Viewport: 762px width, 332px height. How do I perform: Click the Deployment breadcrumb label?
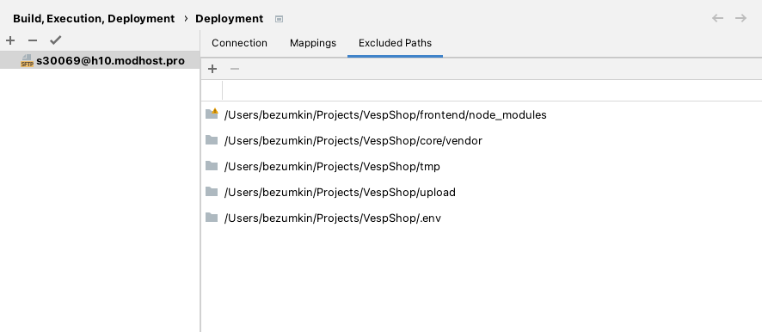(x=230, y=19)
